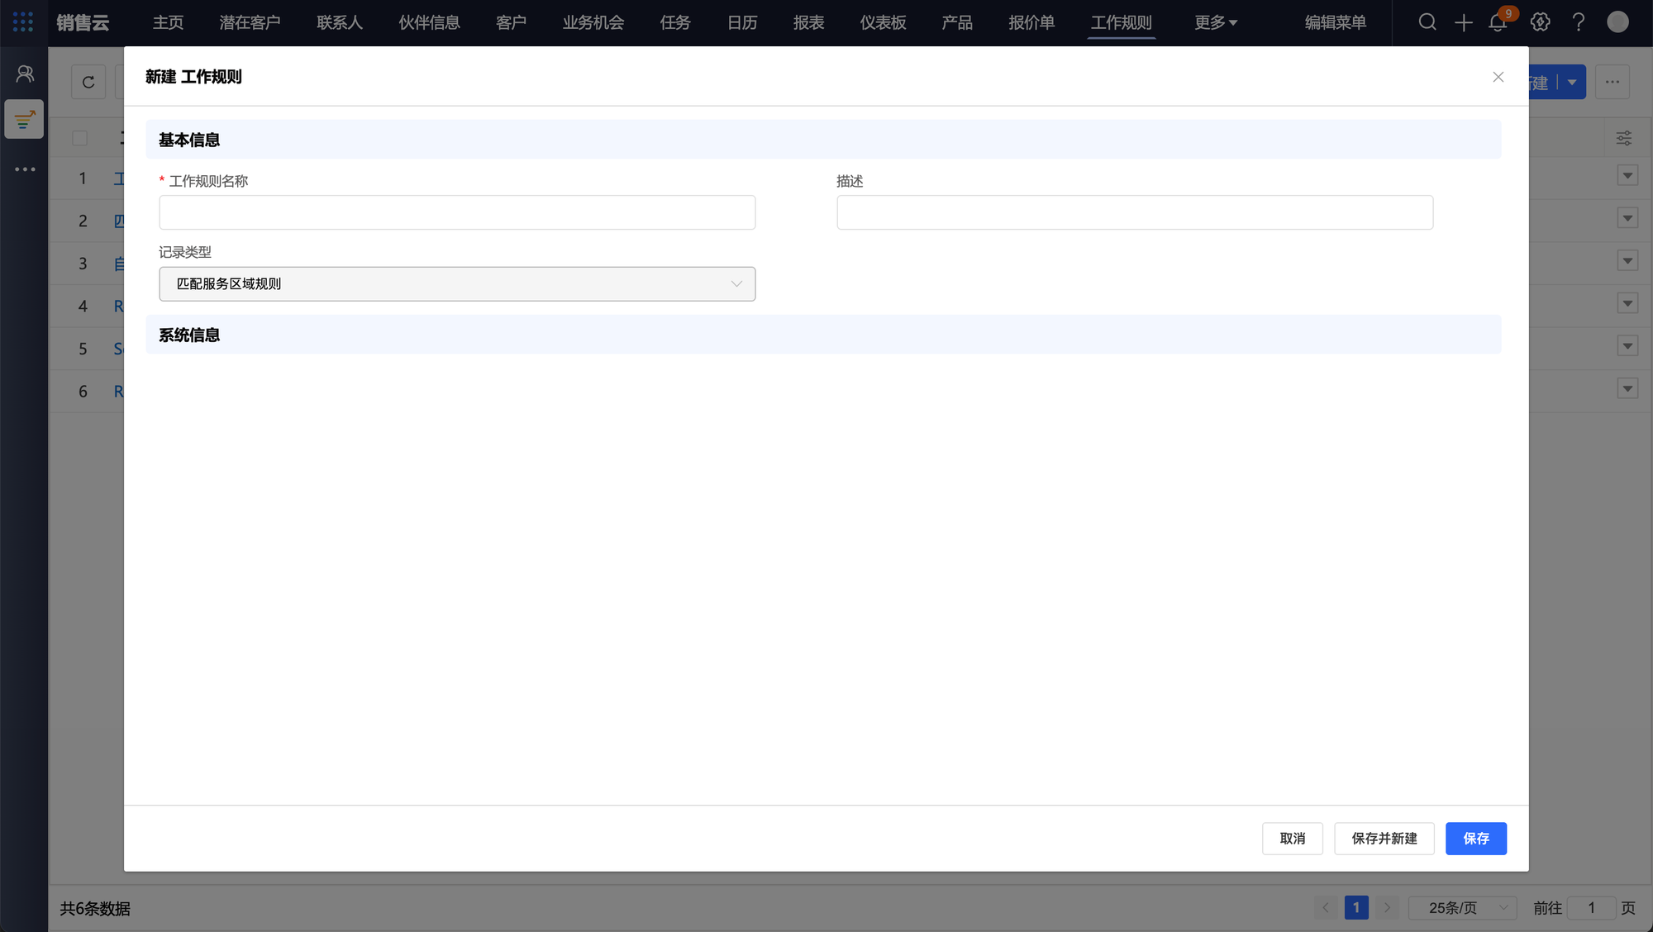Click the 工作规则名称 input field

pyautogui.click(x=457, y=212)
